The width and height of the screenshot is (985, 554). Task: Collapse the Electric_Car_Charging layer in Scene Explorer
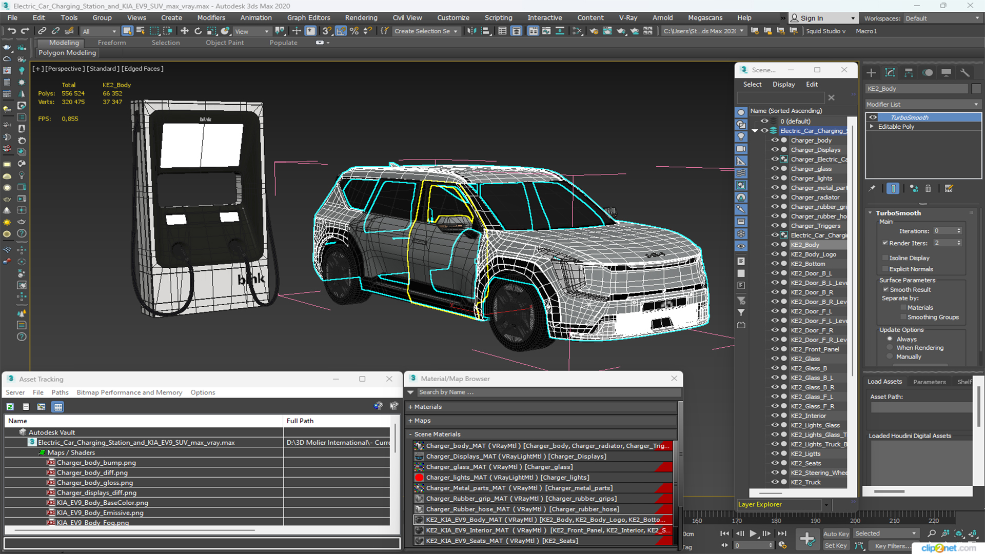click(x=755, y=131)
